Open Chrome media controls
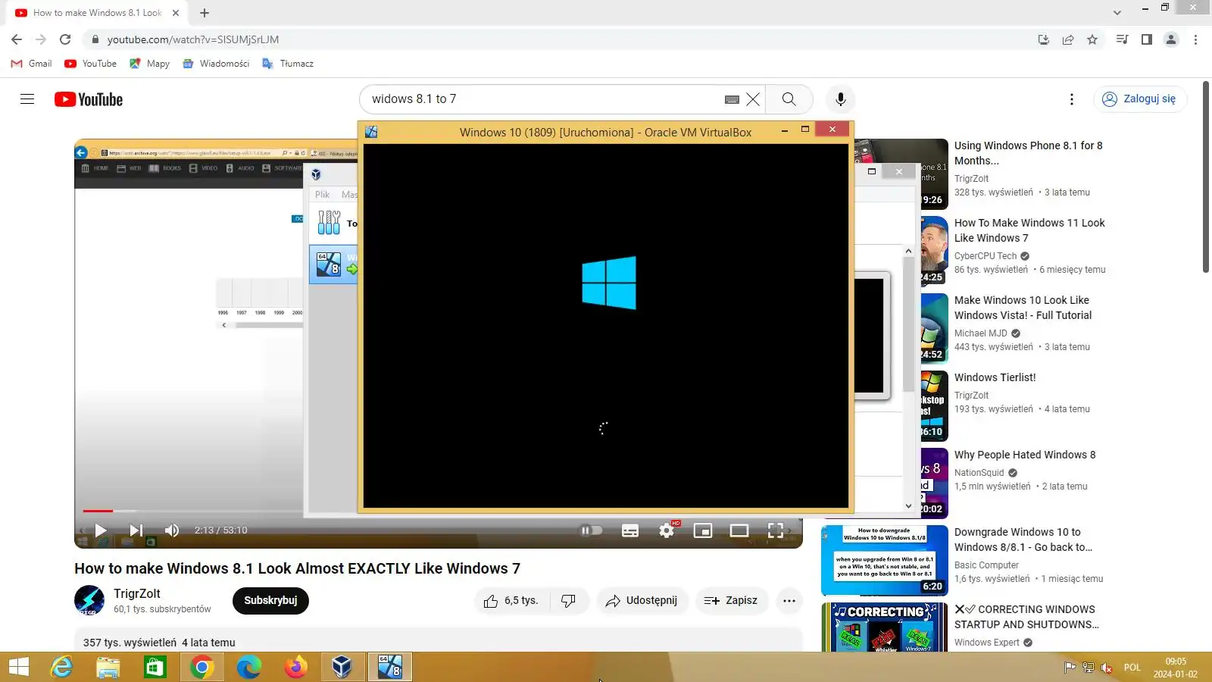The height and width of the screenshot is (682, 1212). [x=1123, y=39]
